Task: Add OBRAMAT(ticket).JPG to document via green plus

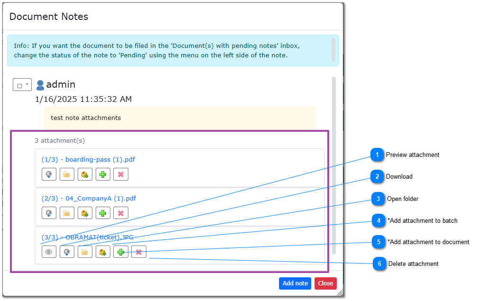Action: point(121,252)
